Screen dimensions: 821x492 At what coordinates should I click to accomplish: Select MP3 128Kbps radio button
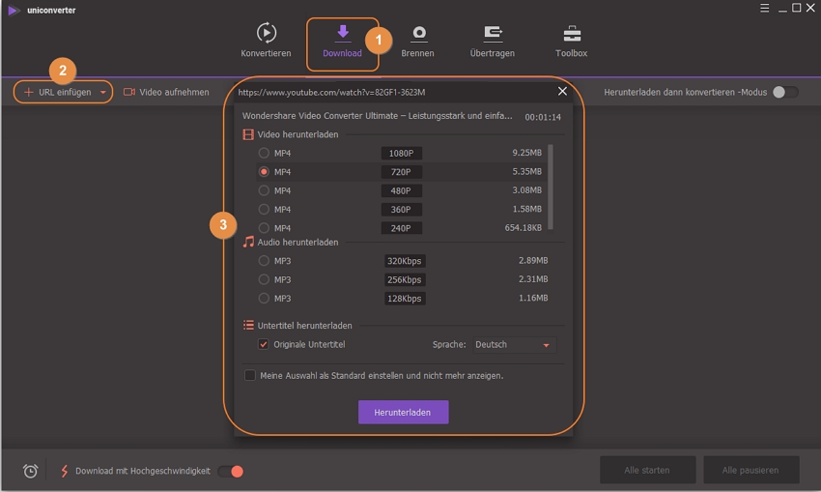(264, 298)
